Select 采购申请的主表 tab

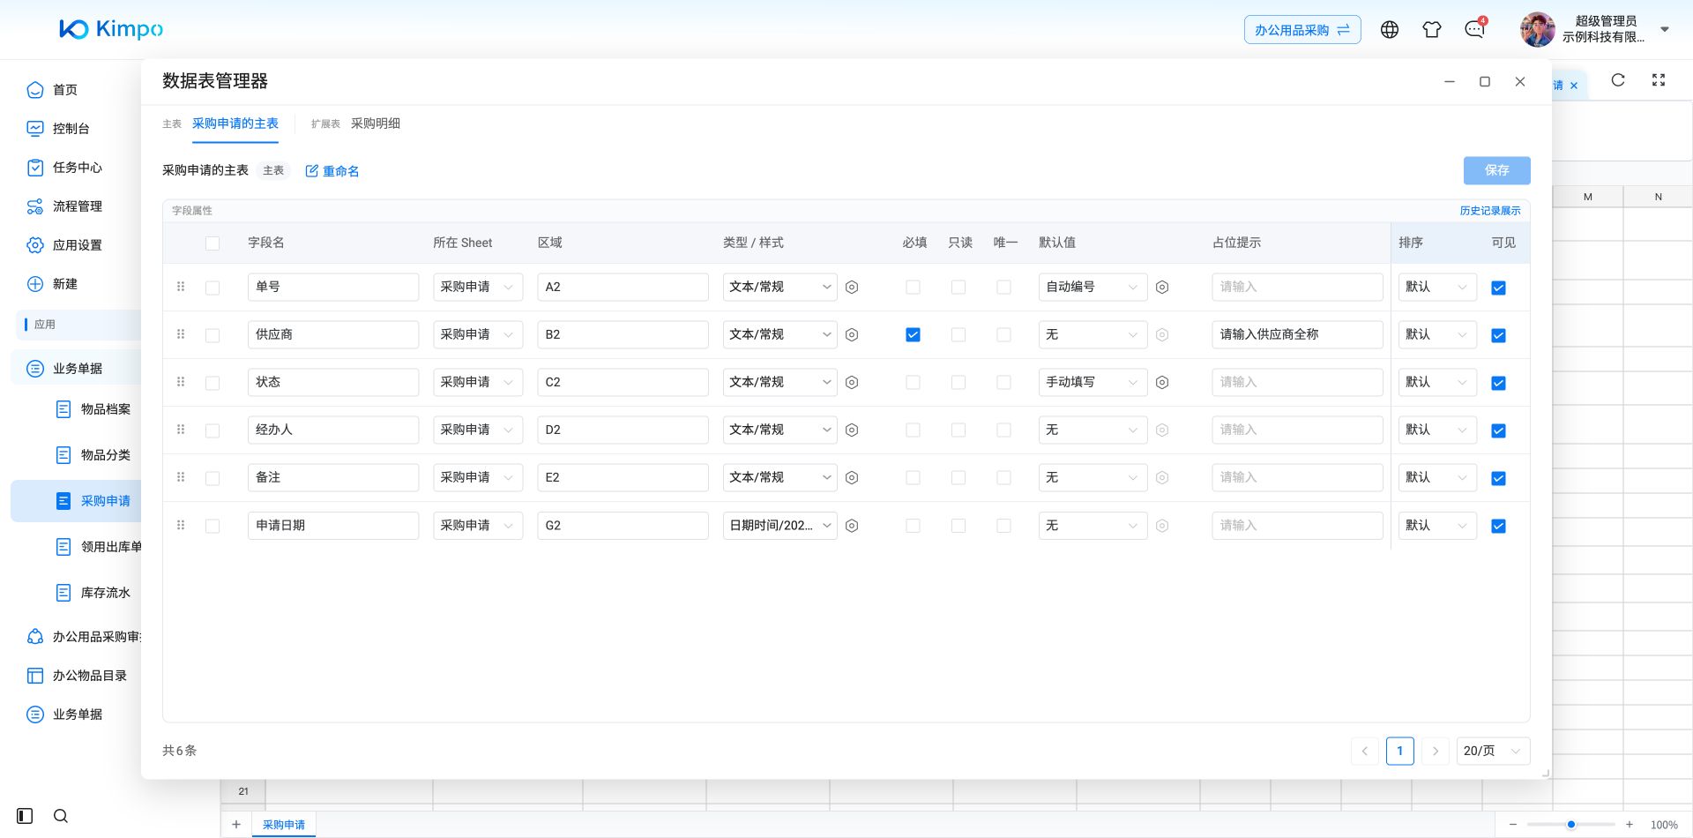tap(235, 123)
